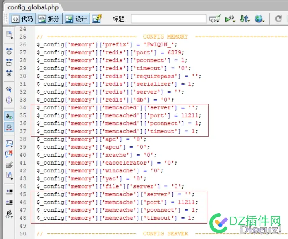Click Wrap Tag icon

pyautogui.click(x=9, y=165)
